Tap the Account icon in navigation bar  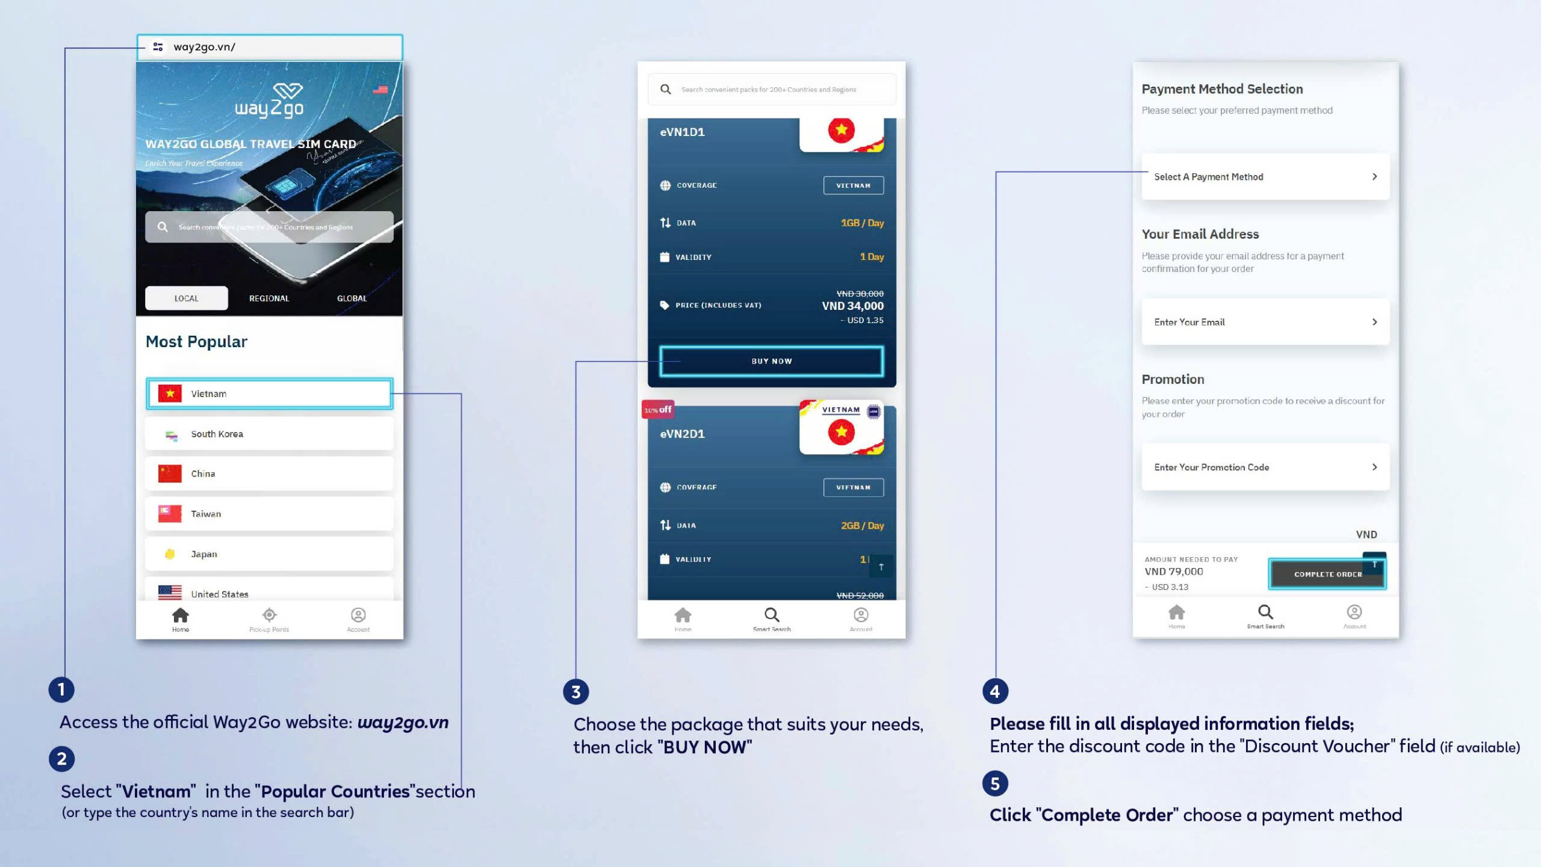coord(358,616)
